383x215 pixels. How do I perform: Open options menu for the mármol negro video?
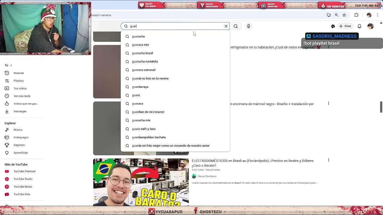click(329, 104)
